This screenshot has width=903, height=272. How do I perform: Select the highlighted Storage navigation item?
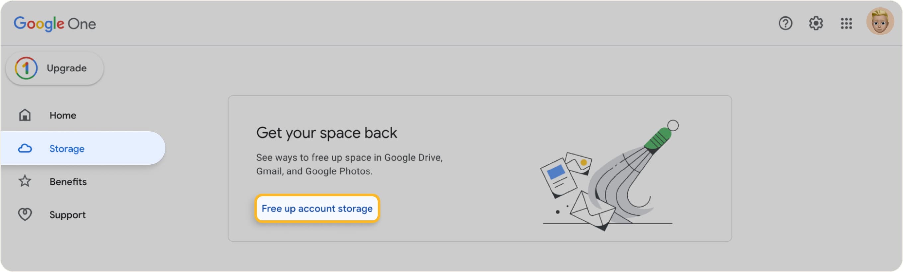tap(67, 148)
